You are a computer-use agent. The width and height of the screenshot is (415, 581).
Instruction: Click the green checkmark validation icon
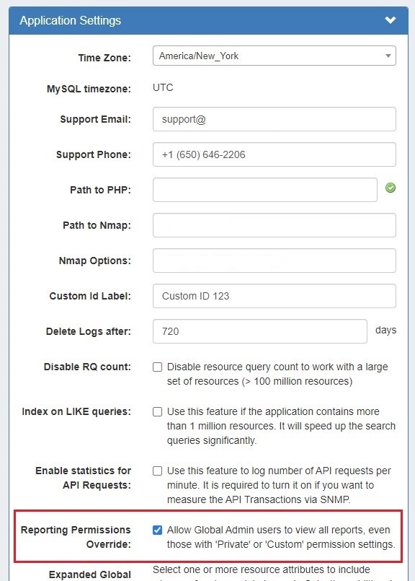pos(391,188)
